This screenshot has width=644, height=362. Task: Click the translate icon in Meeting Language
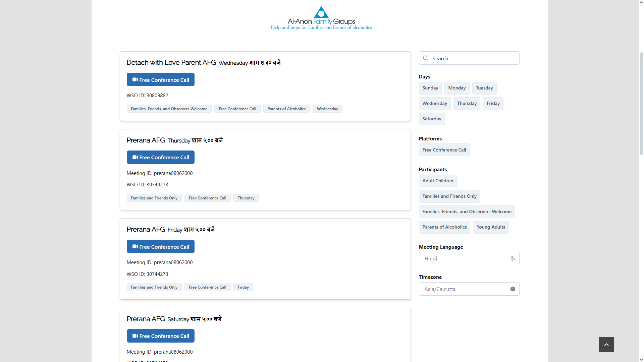[513, 258]
